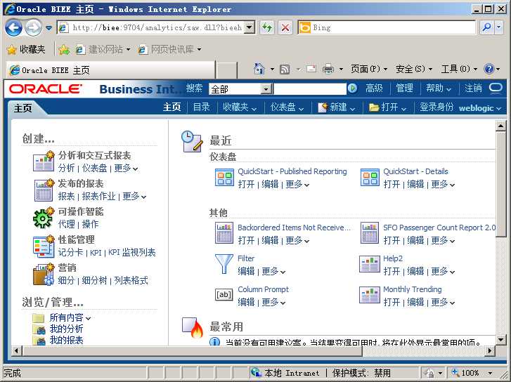The width and height of the screenshot is (511, 382).
Task: Click the 分析和交互式报表 chart icon
Action: (44, 162)
